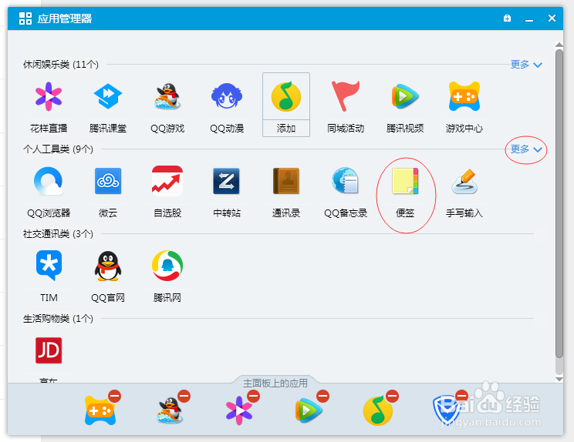
Task: Click the lock icon in the title bar
Action: tap(507, 18)
